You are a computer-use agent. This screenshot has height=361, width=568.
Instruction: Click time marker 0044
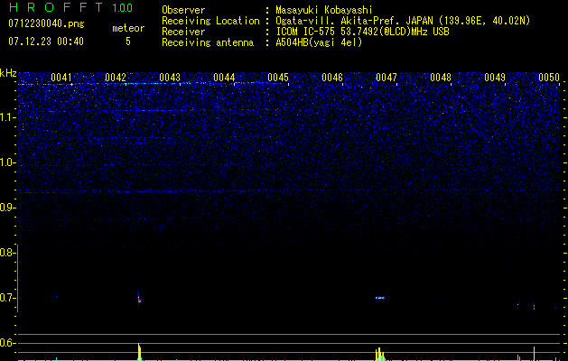[224, 78]
